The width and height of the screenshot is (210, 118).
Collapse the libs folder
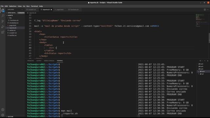[x=10, y=18]
